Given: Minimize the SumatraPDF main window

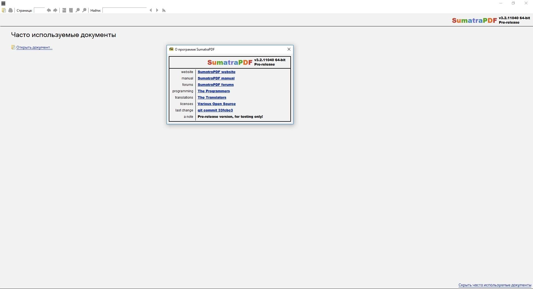Looking at the screenshot, I should (x=501, y=3).
